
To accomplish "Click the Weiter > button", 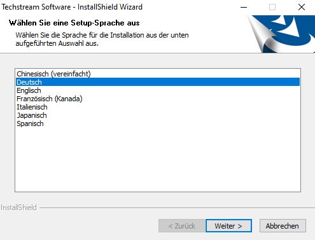I will (228, 226).
